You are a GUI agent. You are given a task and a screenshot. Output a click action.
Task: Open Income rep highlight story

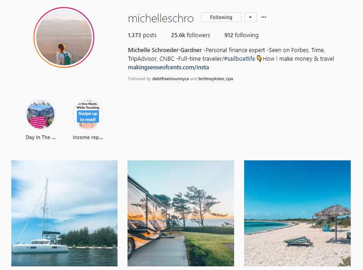(x=88, y=114)
